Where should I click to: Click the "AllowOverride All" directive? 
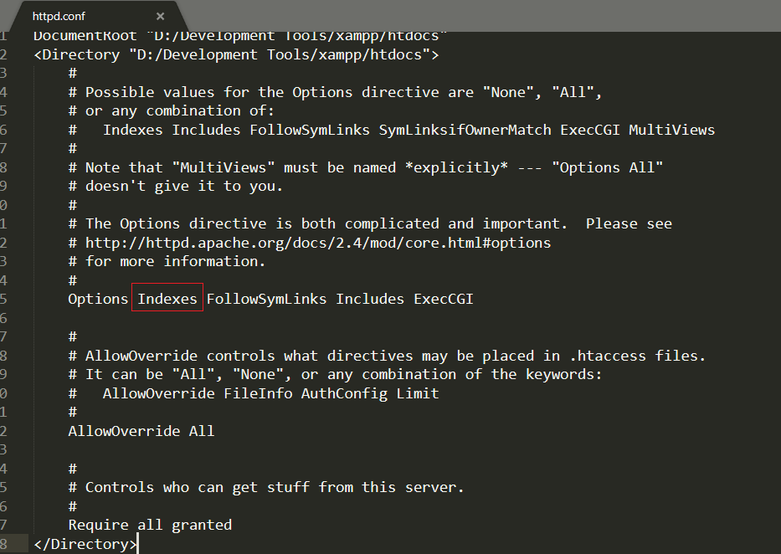141,431
